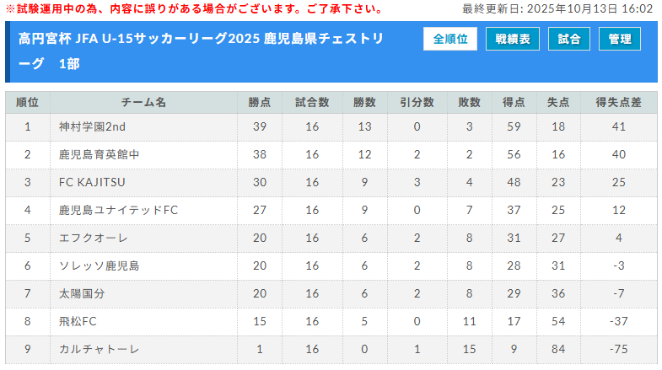Click the 得点 column header
The width and height of the screenshot is (662, 370).
514,102
